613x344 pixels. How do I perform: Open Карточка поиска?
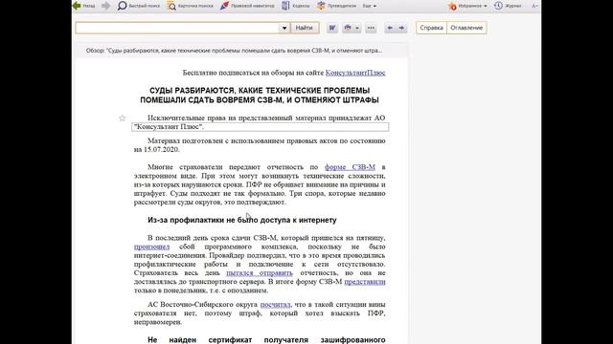(190, 6)
